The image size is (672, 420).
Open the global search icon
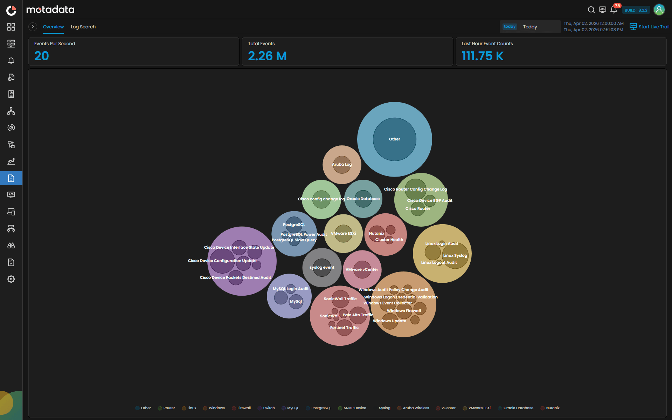click(591, 10)
